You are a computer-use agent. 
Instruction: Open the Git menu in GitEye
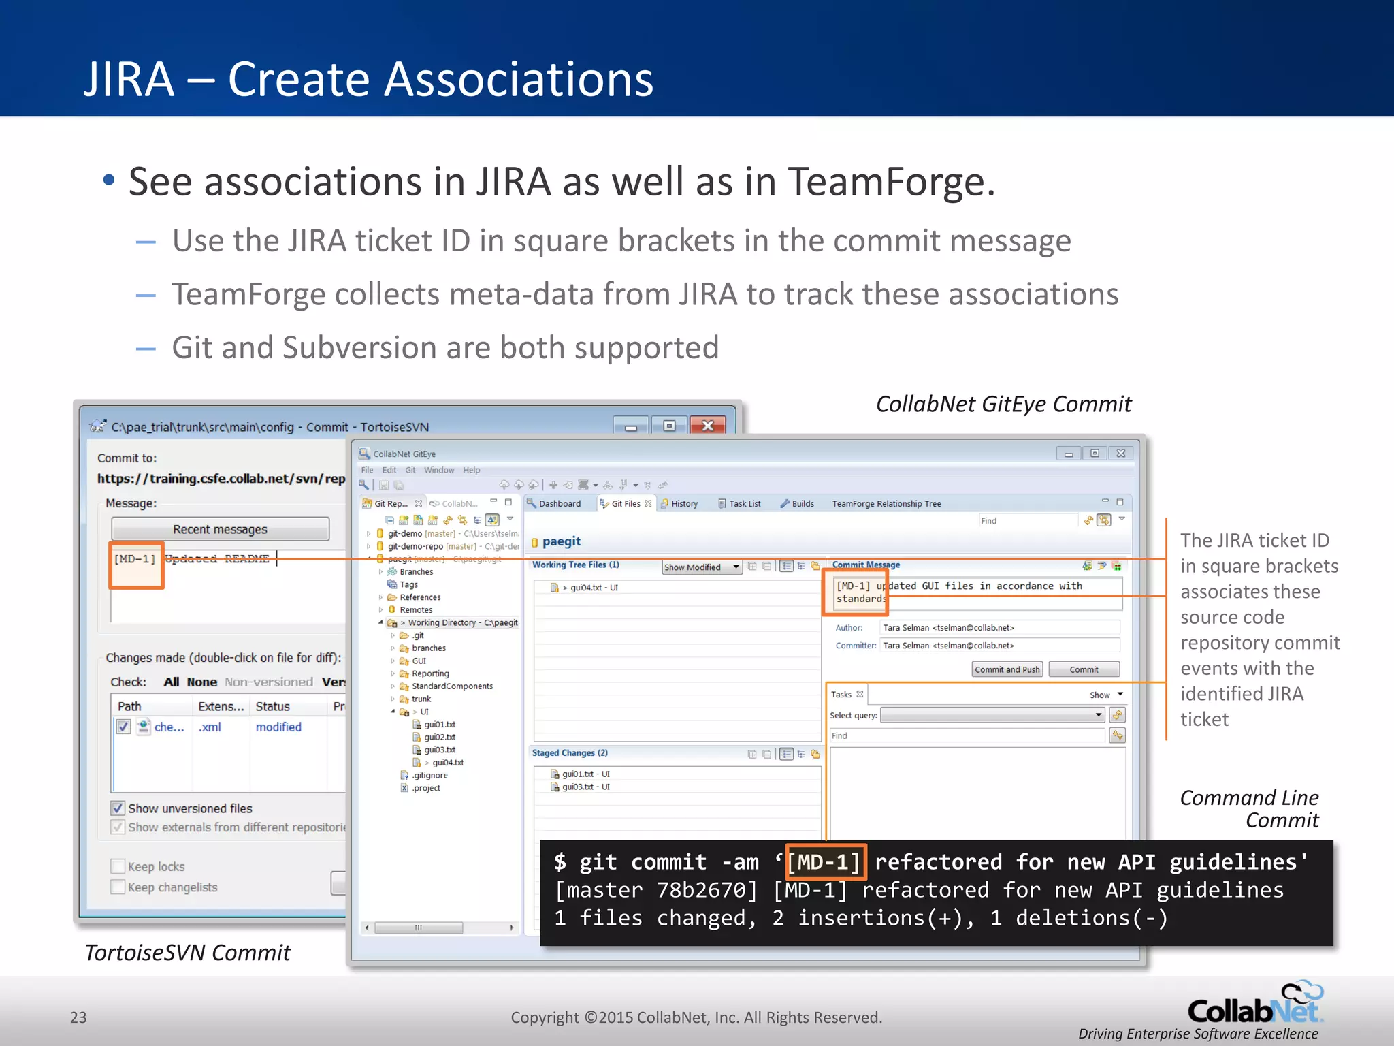point(410,470)
